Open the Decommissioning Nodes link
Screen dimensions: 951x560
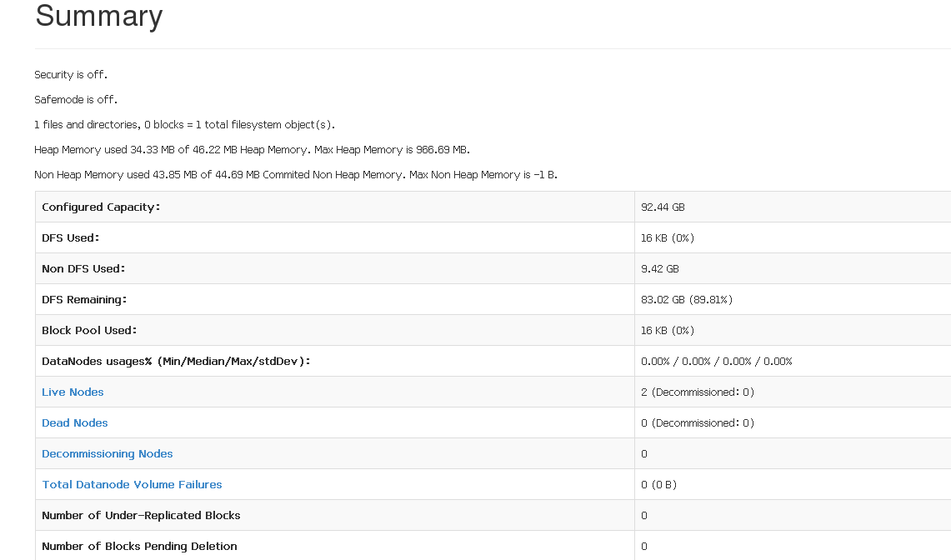click(107, 453)
